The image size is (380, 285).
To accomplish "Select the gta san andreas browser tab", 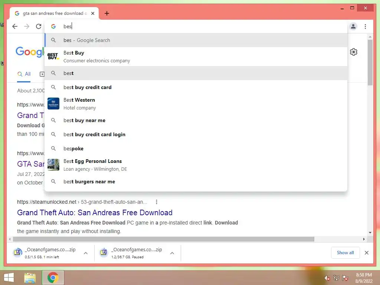I will 54,13.
